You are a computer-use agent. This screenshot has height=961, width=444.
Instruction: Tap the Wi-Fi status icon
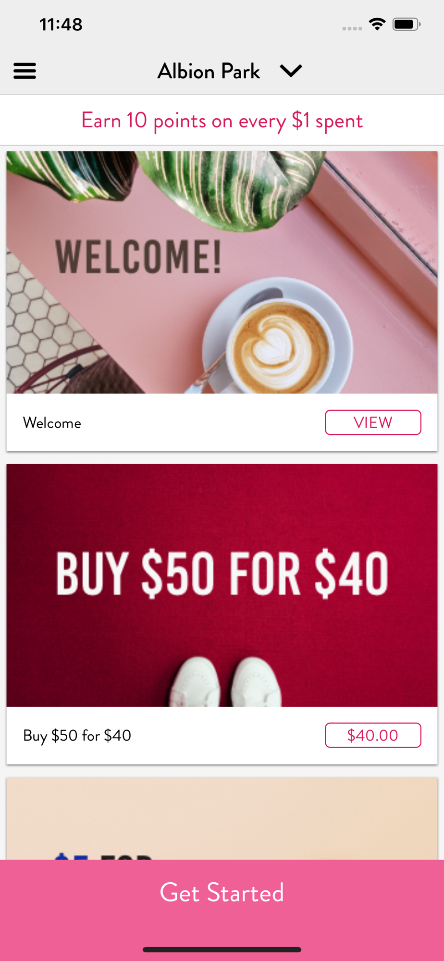click(377, 24)
